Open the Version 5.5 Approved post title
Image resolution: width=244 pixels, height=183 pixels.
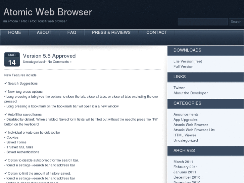click(x=49, y=56)
